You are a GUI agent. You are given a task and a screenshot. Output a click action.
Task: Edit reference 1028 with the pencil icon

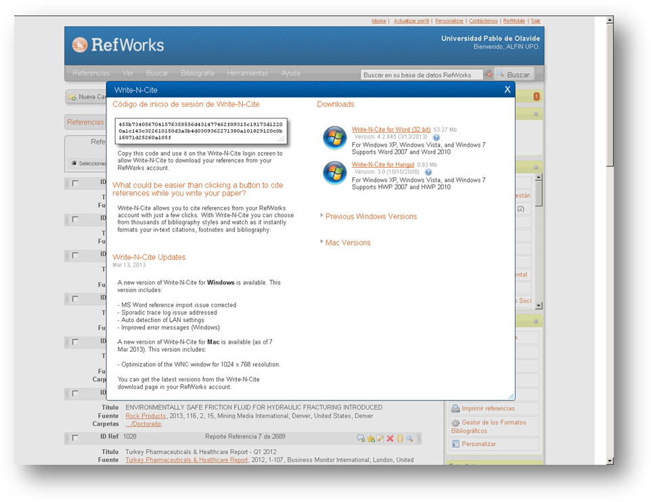[x=380, y=438]
